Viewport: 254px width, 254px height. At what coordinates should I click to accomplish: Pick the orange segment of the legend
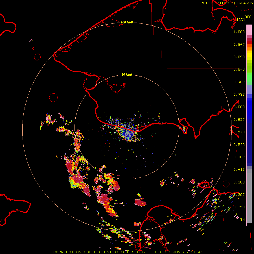coord(249,49)
